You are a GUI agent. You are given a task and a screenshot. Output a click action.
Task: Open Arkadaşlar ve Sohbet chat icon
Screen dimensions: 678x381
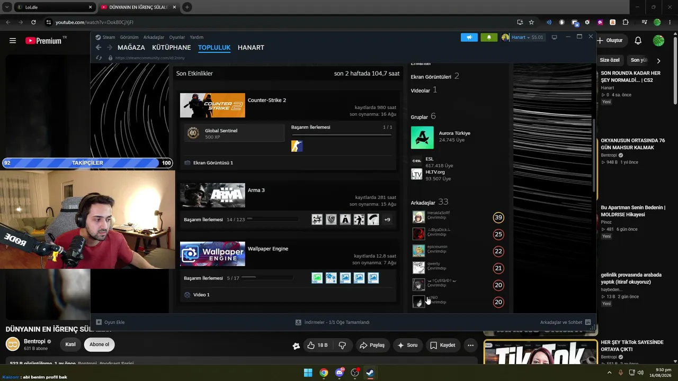(587, 322)
